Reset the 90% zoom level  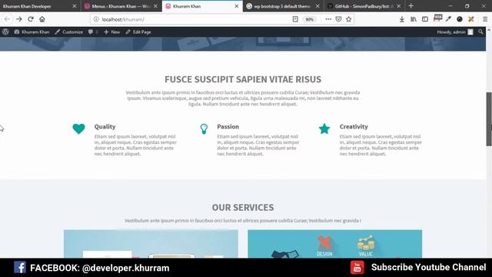[x=309, y=19]
